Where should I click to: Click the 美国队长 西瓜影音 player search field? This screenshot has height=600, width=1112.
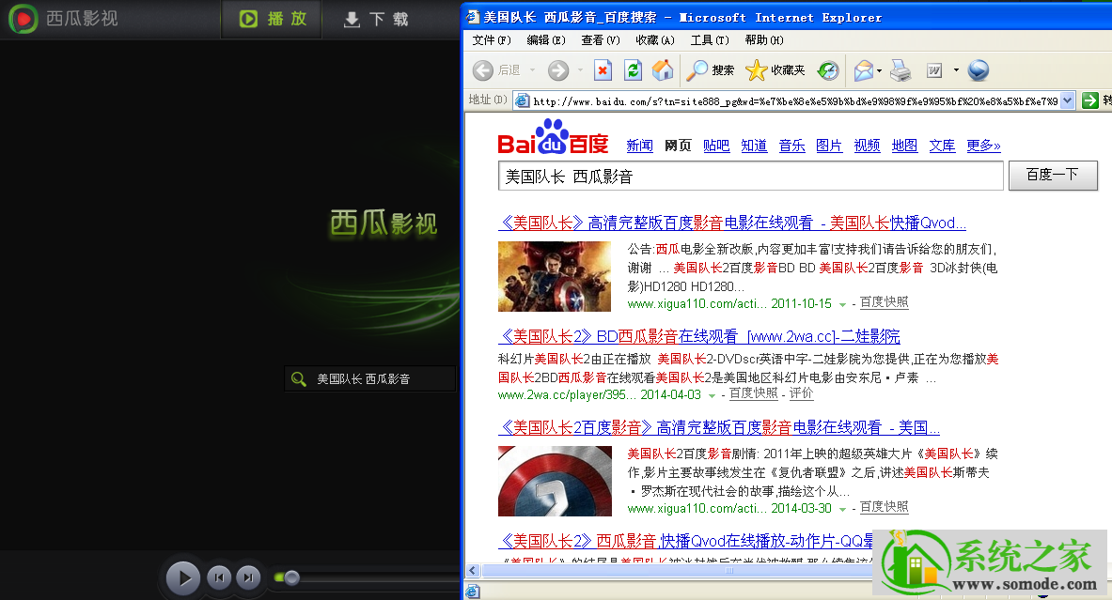click(370, 379)
